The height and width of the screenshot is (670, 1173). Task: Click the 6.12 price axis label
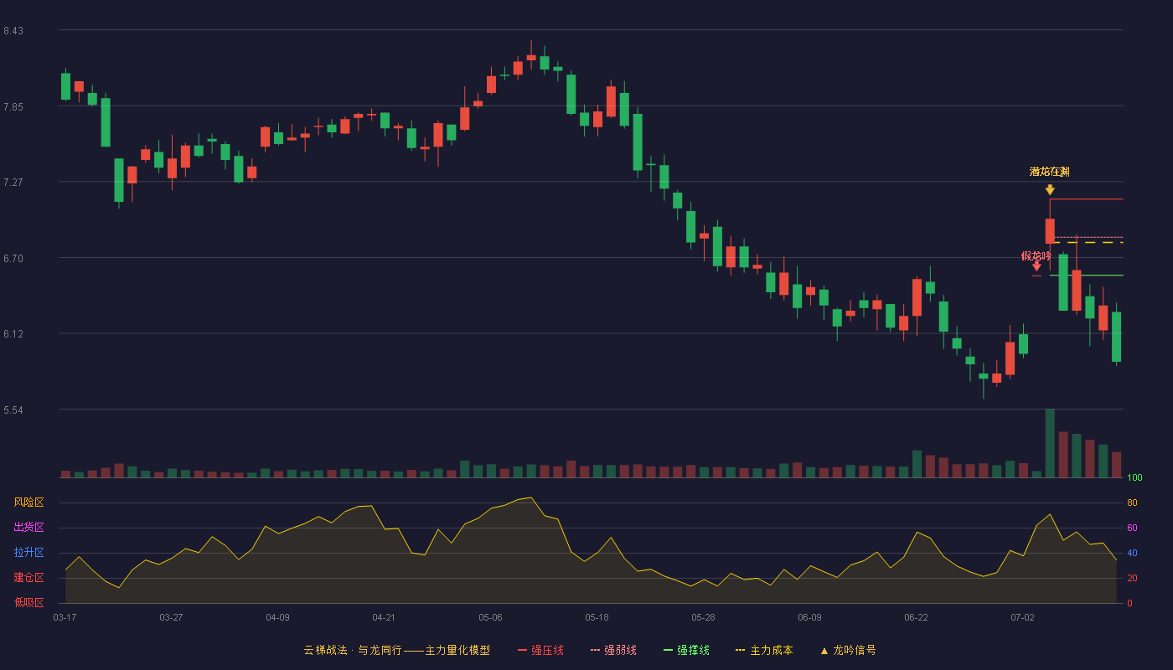click(13, 334)
